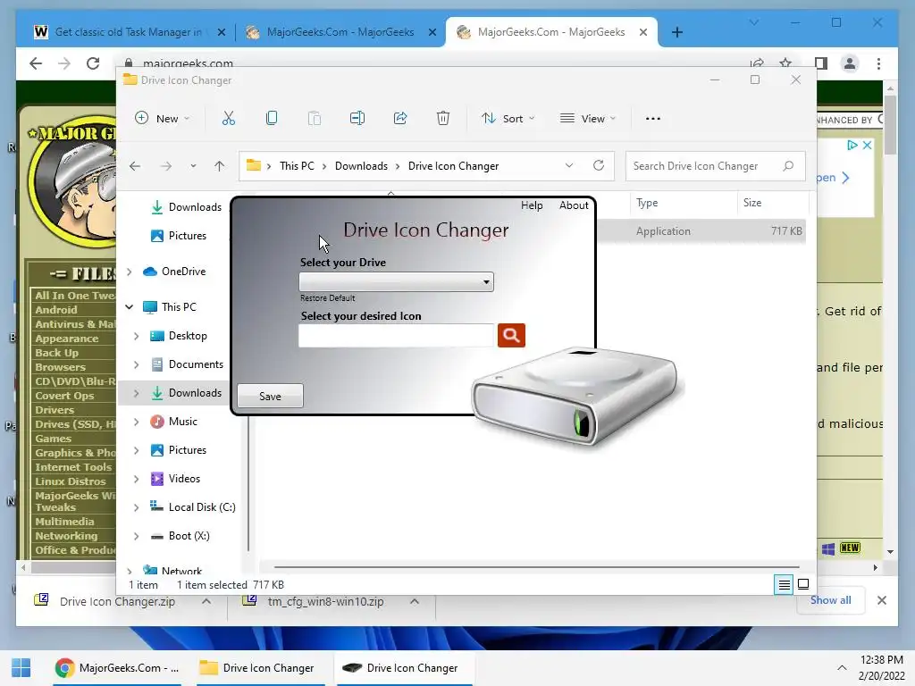Viewport: 915px width, 686px height.
Task: Click the Explorer address bar Refresh icon
Action: [x=599, y=165]
